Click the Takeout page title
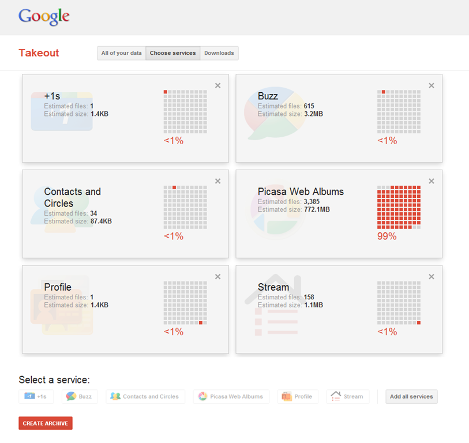 point(39,53)
